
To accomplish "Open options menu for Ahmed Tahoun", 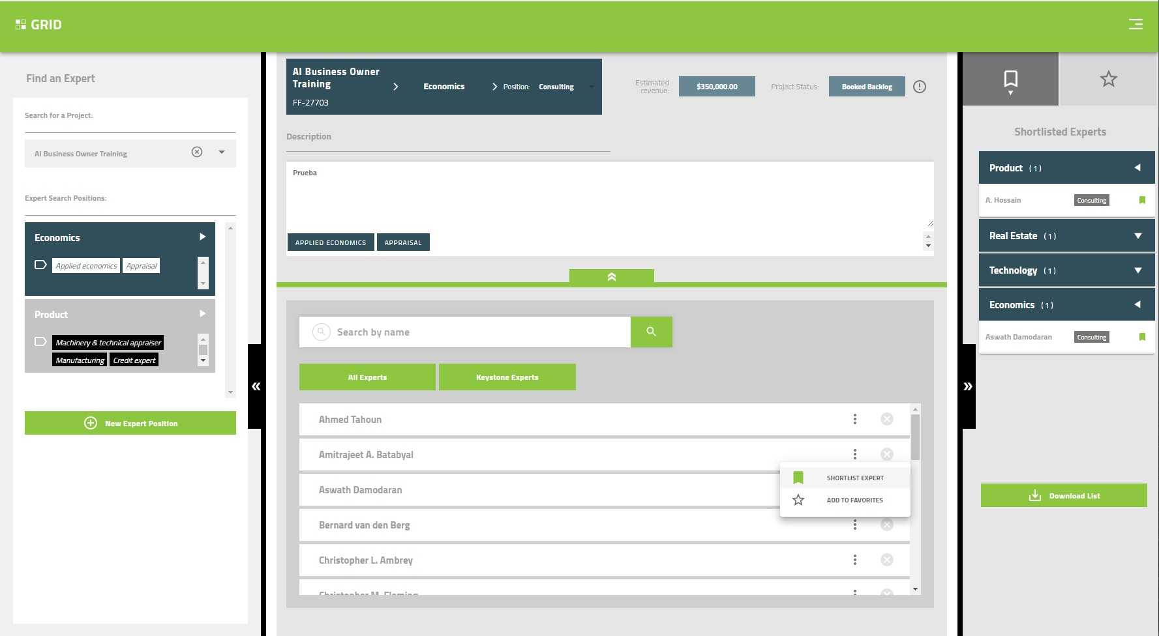I will pos(854,419).
